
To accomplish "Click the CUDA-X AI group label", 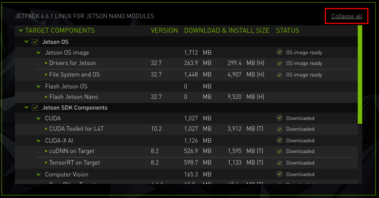I will pos(59,140).
